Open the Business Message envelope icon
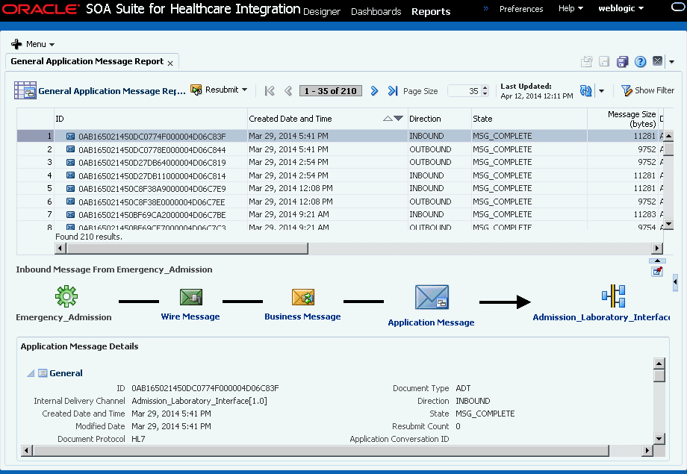This screenshot has width=687, height=474. coord(302,297)
